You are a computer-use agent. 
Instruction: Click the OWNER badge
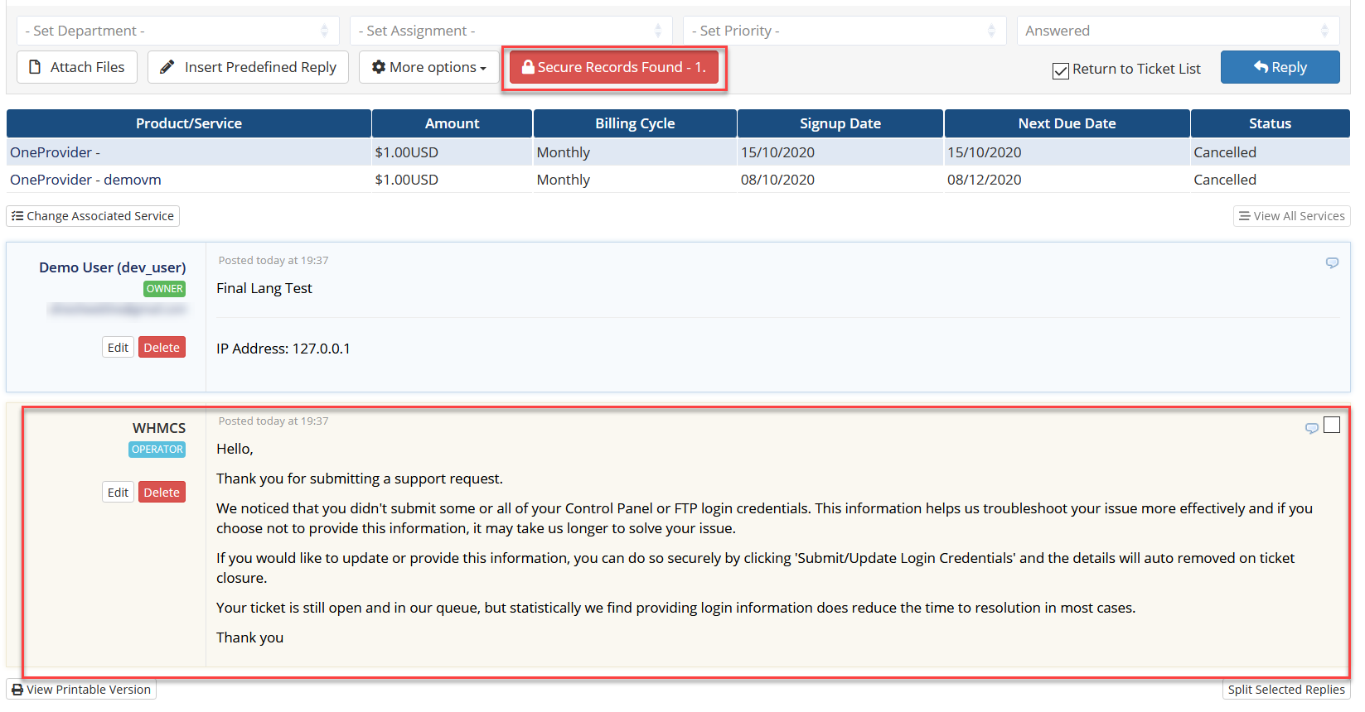[x=164, y=289]
